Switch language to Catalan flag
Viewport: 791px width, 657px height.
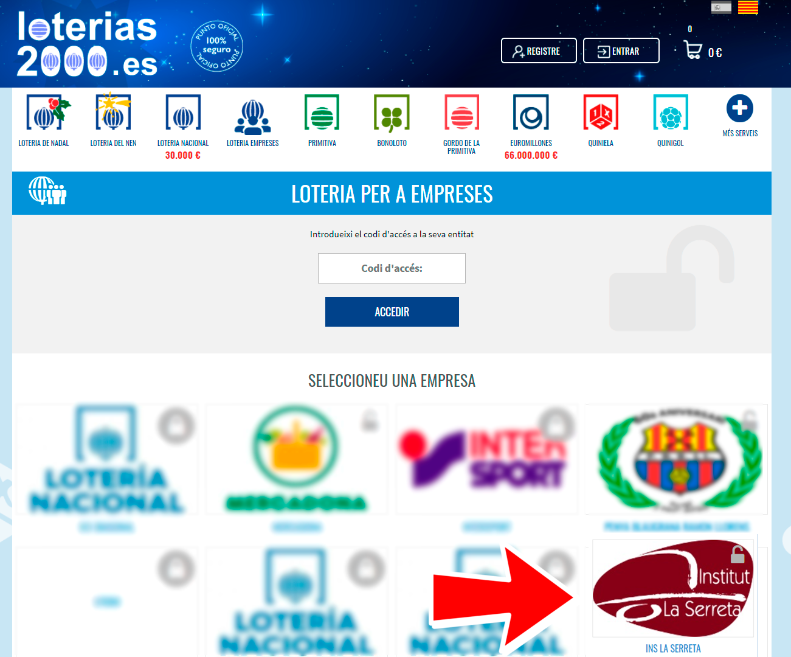pyautogui.click(x=748, y=7)
